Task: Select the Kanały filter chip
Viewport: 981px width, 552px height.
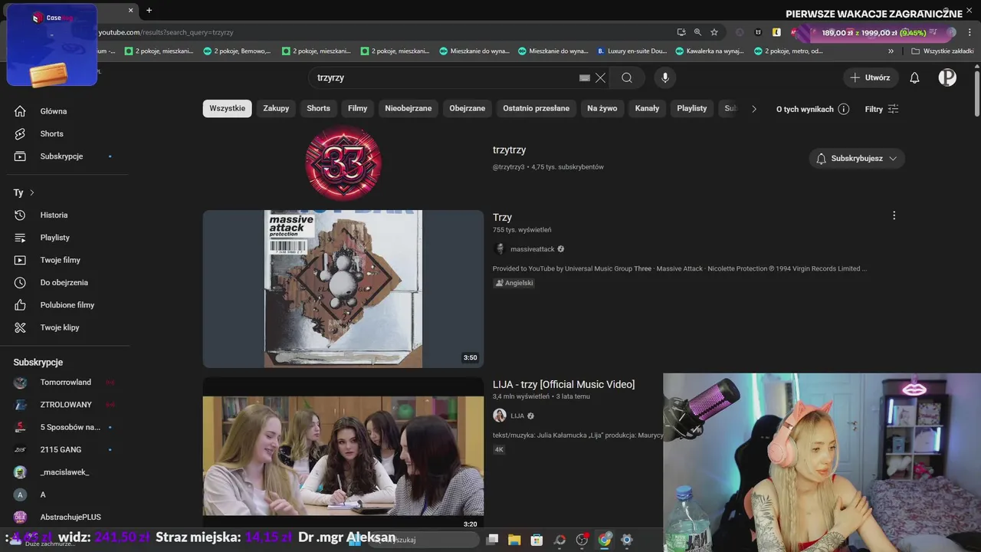Action: (647, 108)
